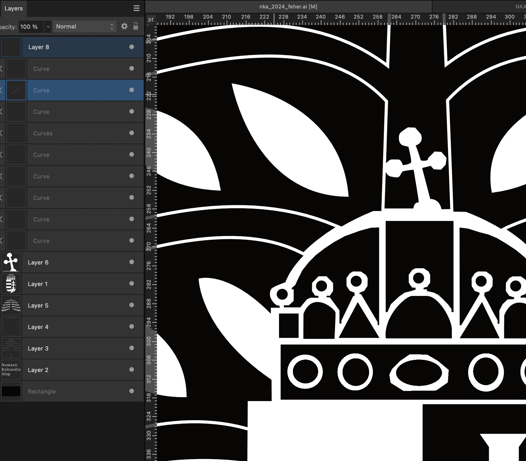The width and height of the screenshot is (526, 461).
Task: Toggle visibility of the Curves layer
Action: (x=132, y=133)
